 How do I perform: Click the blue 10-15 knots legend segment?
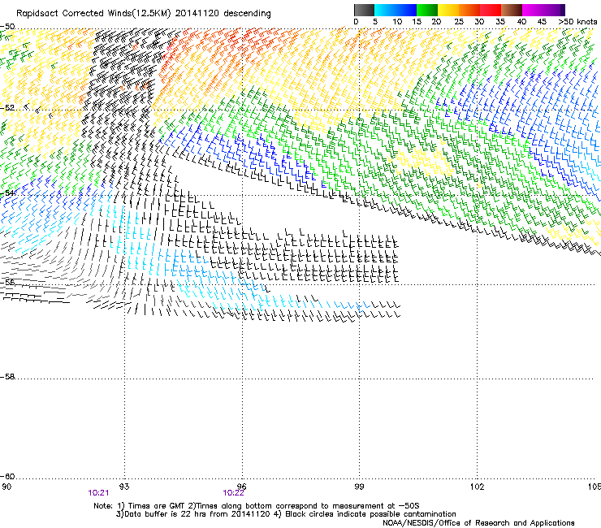(406, 10)
